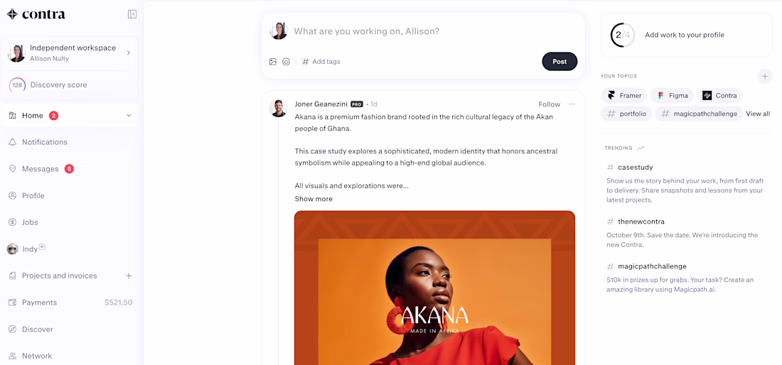Follow Joner Geanezini

[549, 104]
